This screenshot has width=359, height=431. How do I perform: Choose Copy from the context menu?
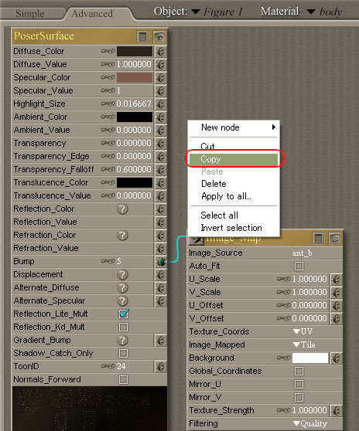point(234,159)
